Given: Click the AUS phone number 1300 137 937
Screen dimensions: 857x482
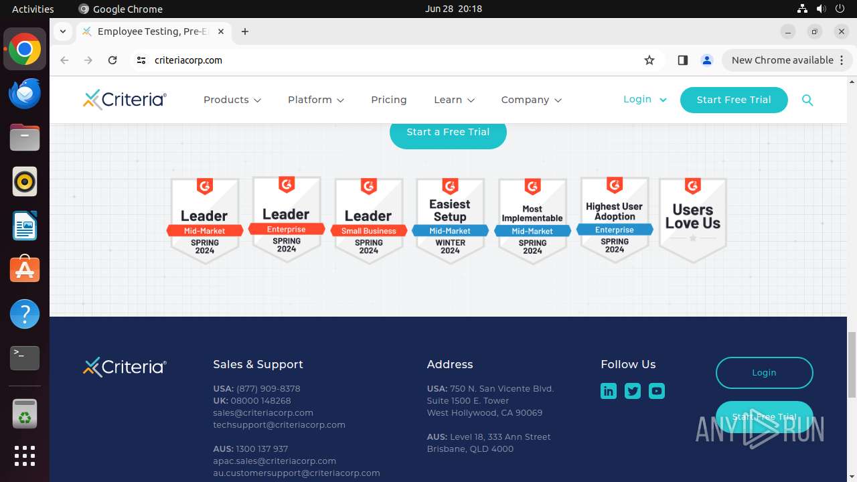Looking at the screenshot, I should click(x=262, y=449).
